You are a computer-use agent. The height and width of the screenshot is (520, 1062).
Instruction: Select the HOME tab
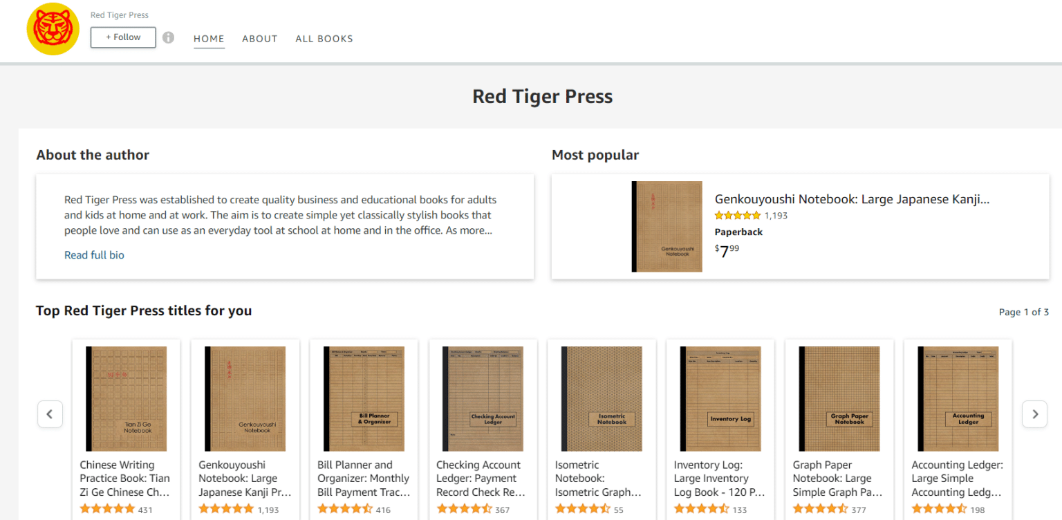[209, 39]
